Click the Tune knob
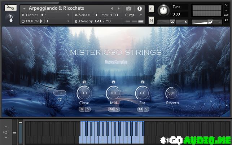Viewport: 232px width, 145px height. (164, 10)
